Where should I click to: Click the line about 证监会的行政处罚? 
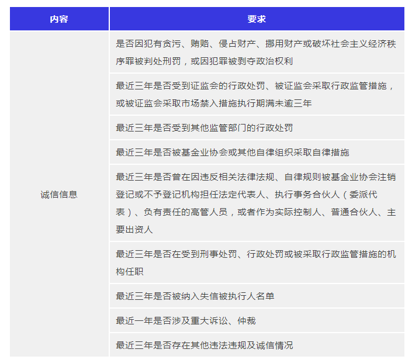[x=256, y=85]
